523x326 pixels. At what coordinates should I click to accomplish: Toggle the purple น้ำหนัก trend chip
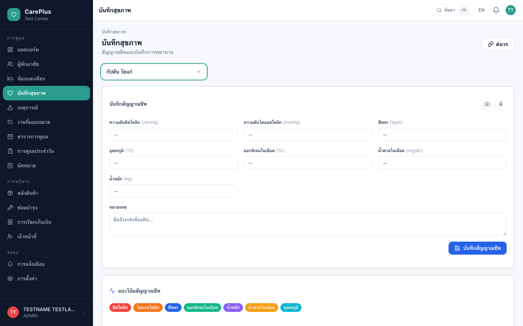point(233,308)
